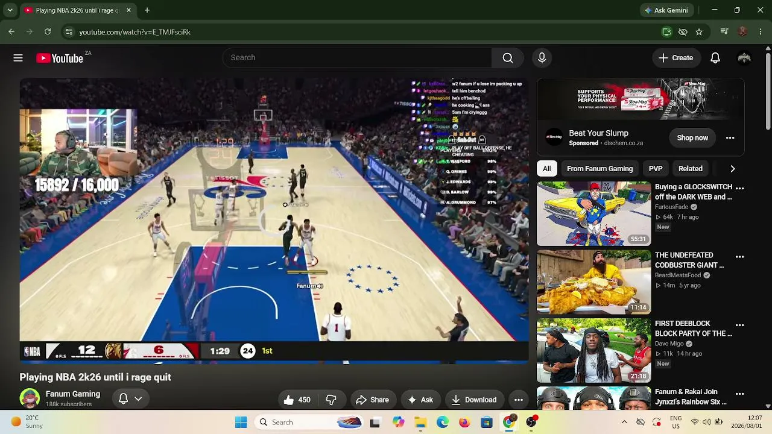Open options for GLOCKSWITCH video
Viewport: 772px width, 434px height.
[x=740, y=188]
